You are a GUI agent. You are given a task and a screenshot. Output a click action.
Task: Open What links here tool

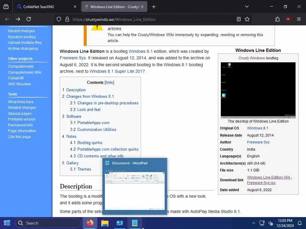[21, 102]
